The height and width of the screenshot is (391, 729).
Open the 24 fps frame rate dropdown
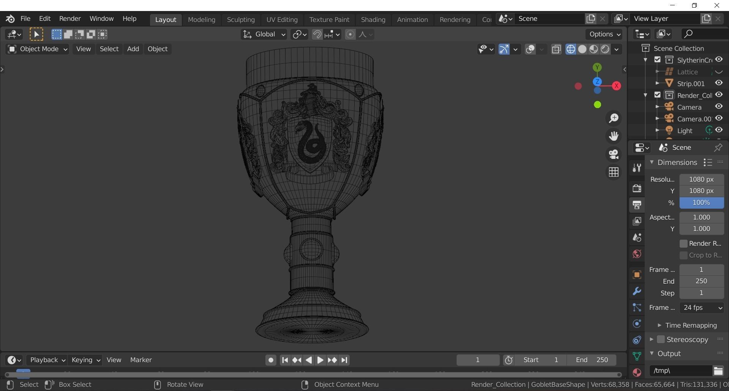(x=702, y=308)
